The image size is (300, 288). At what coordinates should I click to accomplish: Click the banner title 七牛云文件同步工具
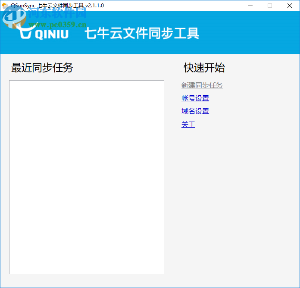click(x=142, y=33)
